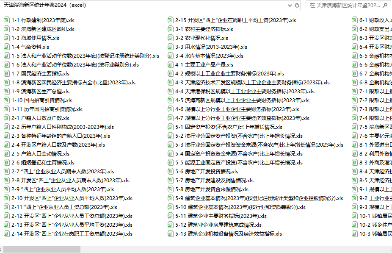
Task: Select 5-3 按行业分固定资产投资资金来源 file name
Action: [x=259, y=145]
